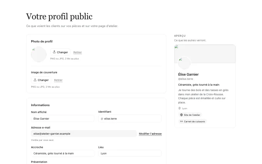Click the preview card cover banner
The width and height of the screenshot is (262, 164).
[205, 54]
